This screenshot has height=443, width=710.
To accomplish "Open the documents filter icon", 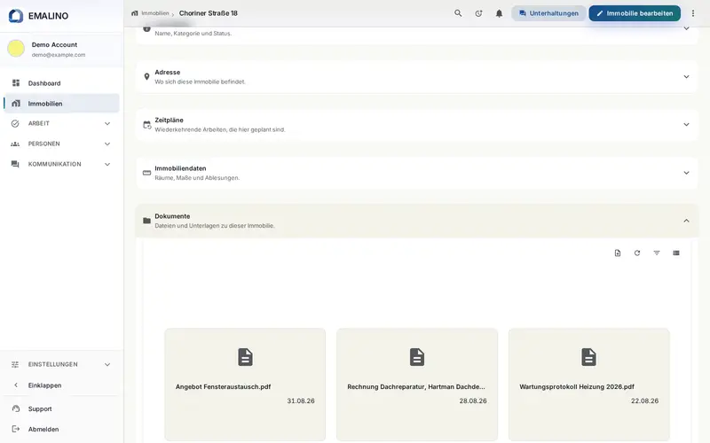I will (x=657, y=253).
